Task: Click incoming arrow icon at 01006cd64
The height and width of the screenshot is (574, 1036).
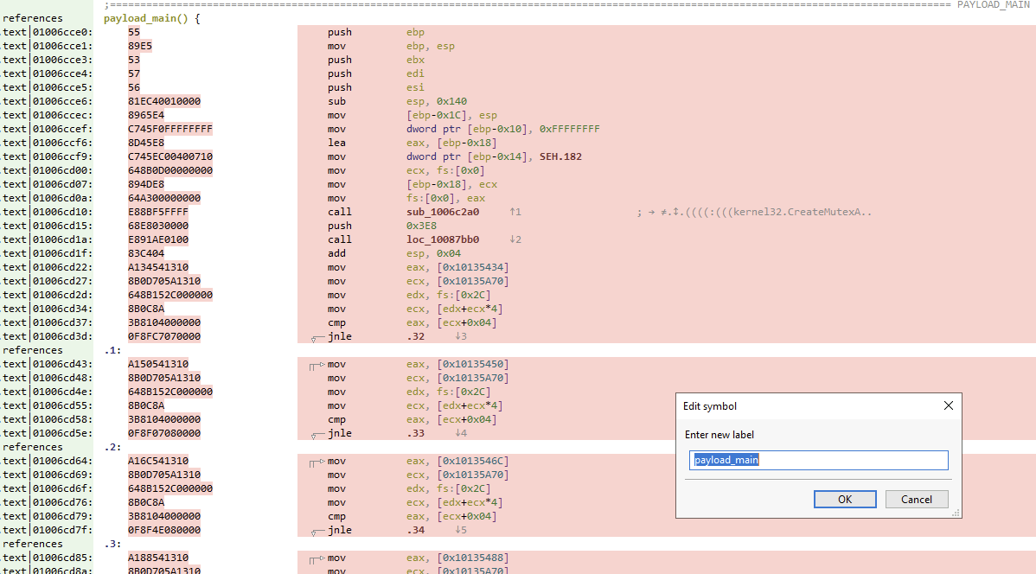Action: tap(317, 462)
